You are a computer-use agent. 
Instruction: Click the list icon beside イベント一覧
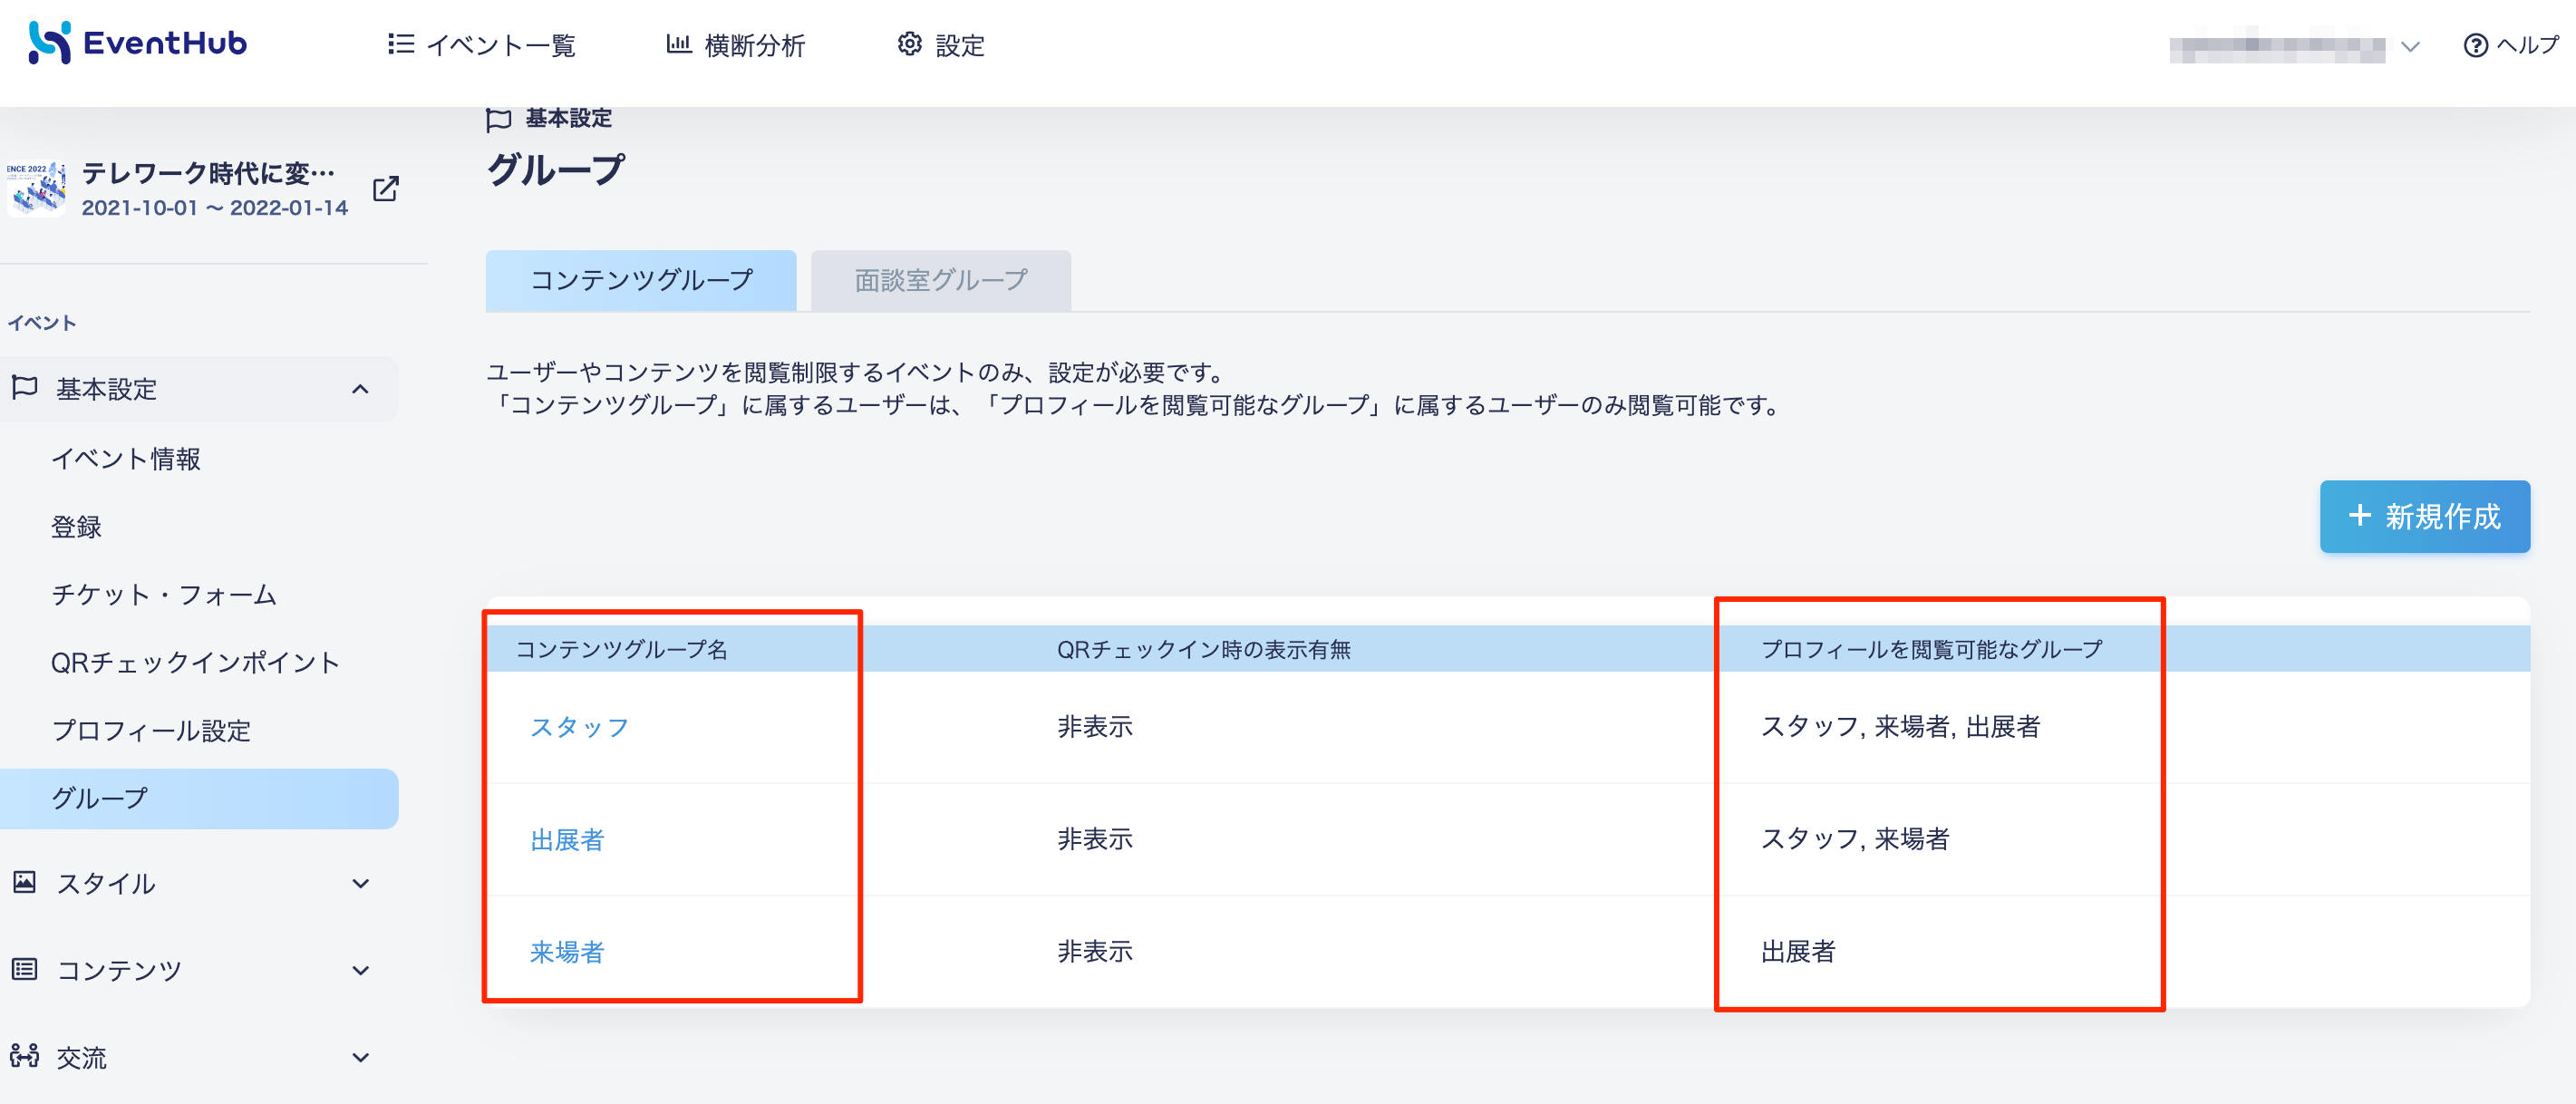point(400,44)
